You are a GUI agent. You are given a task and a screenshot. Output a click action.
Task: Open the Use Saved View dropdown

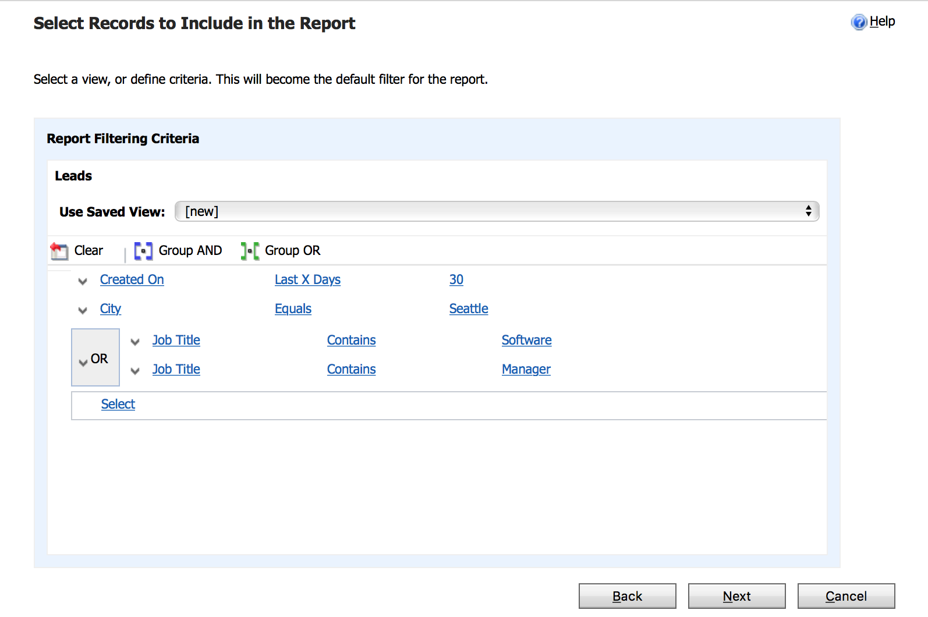click(x=497, y=211)
